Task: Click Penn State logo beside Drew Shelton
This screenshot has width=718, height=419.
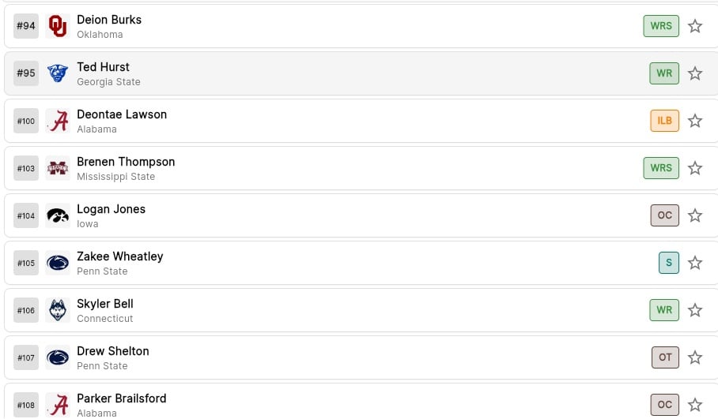Action: (x=58, y=357)
